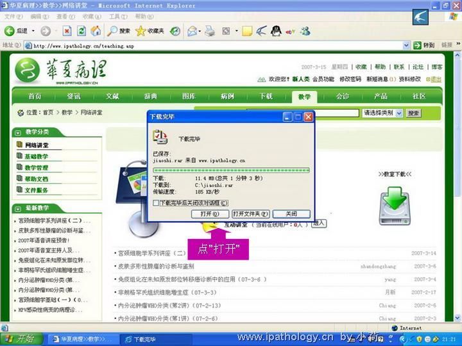Collapse the 最新教学 sidebar panel

pyautogui.click(x=18, y=209)
